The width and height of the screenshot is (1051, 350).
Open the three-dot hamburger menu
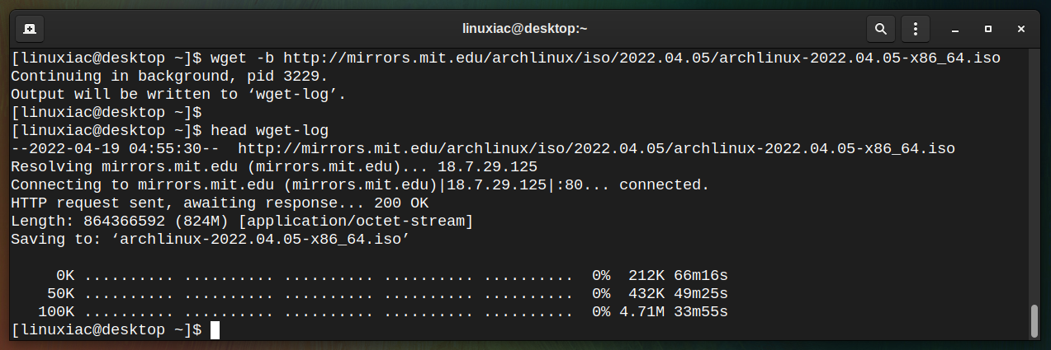click(916, 29)
